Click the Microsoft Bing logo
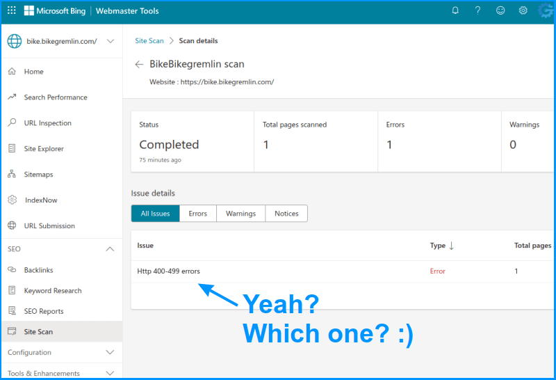 coord(55,11)
